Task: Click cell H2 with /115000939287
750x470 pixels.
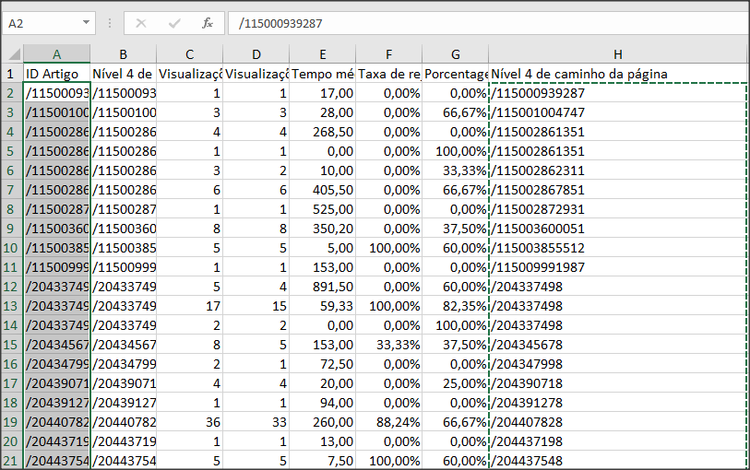Action: [x=618, y=93]
